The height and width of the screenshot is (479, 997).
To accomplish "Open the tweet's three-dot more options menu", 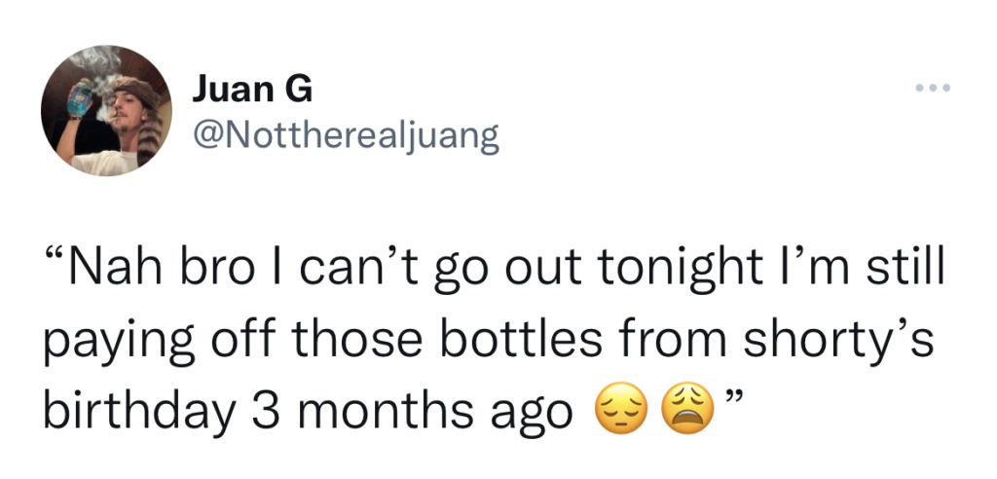I will pyautogui.click(x=933, y=90).
